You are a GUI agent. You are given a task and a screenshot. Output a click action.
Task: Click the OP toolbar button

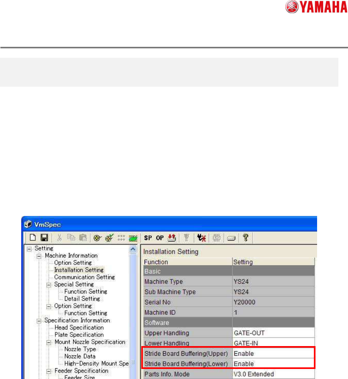pyautogui.click(x=160, y=238)
